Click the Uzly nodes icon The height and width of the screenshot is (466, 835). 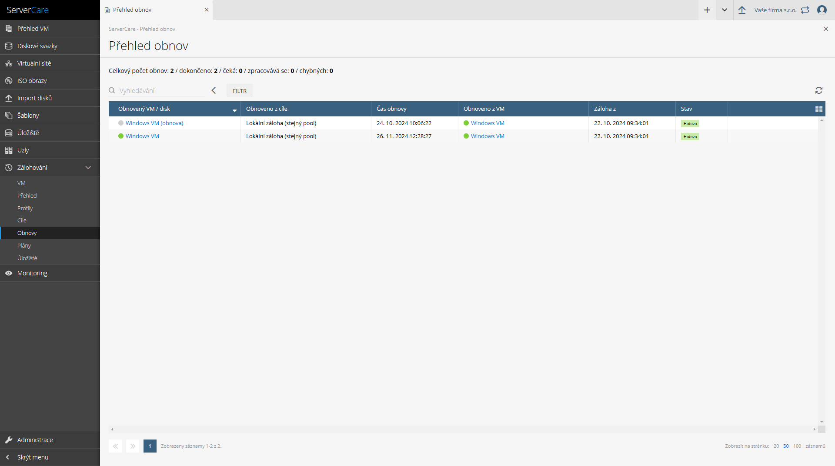pyautogui.click(x=9, y=150)
